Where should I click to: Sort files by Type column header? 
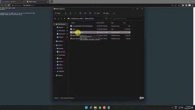[112, 23]
